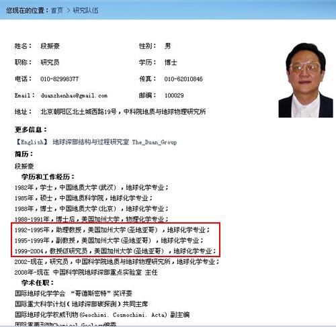Viewport: 336px width, 327px height.
Task: Open the 首页 breadcrumb link
Action: (57, 10)
